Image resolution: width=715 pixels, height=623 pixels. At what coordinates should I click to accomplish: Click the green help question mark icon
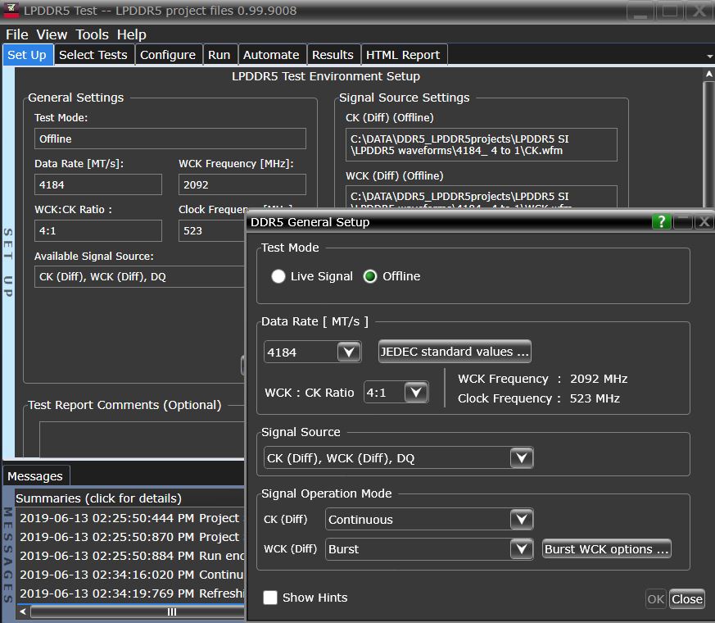click(661, 222)
